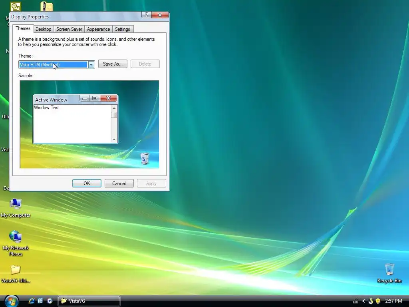Click the Outlook Express quick launch icon
Image resolution: width=409 pixels, height=307 pixels.
click(x=40, y=301)
